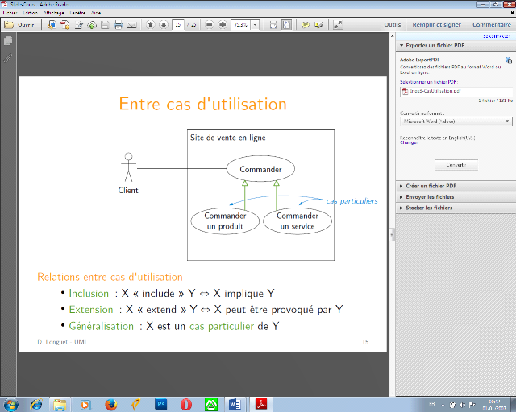Open the Convertir au format dropdown
The width and height of the screenshot is (516, 412).
pos(456,121)
